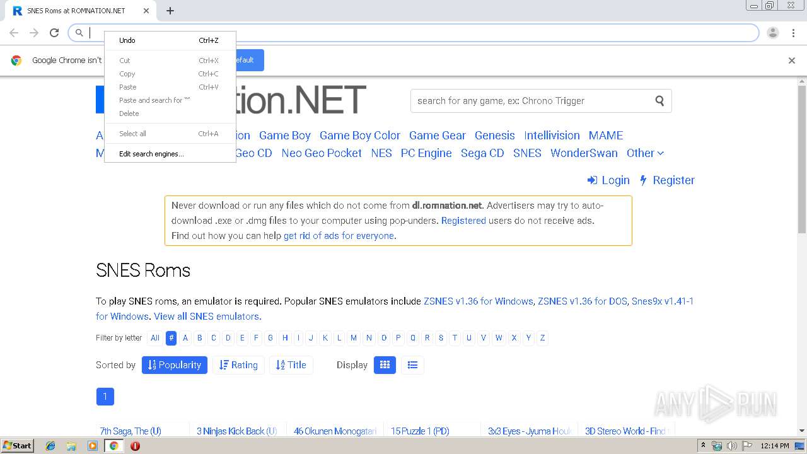Screen dimensions: 807x454
Task: Open Chrome from the taskbar
Action: tap(113, 446)
